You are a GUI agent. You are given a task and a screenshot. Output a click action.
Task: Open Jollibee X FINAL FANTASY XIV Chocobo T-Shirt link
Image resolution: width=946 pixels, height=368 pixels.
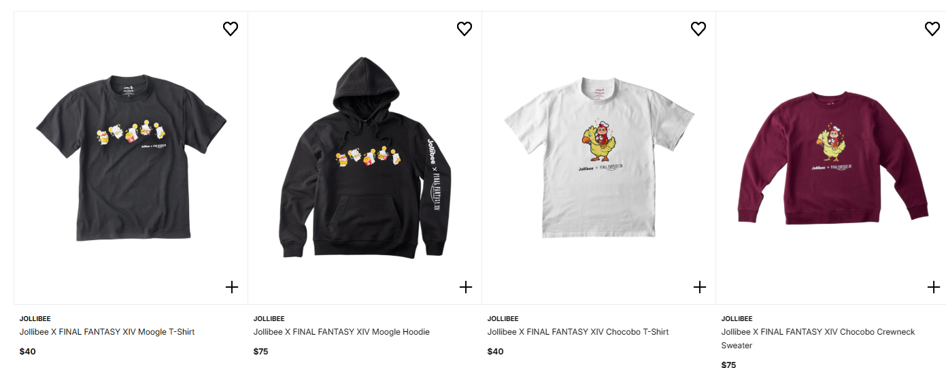click(x=578, y=332)
